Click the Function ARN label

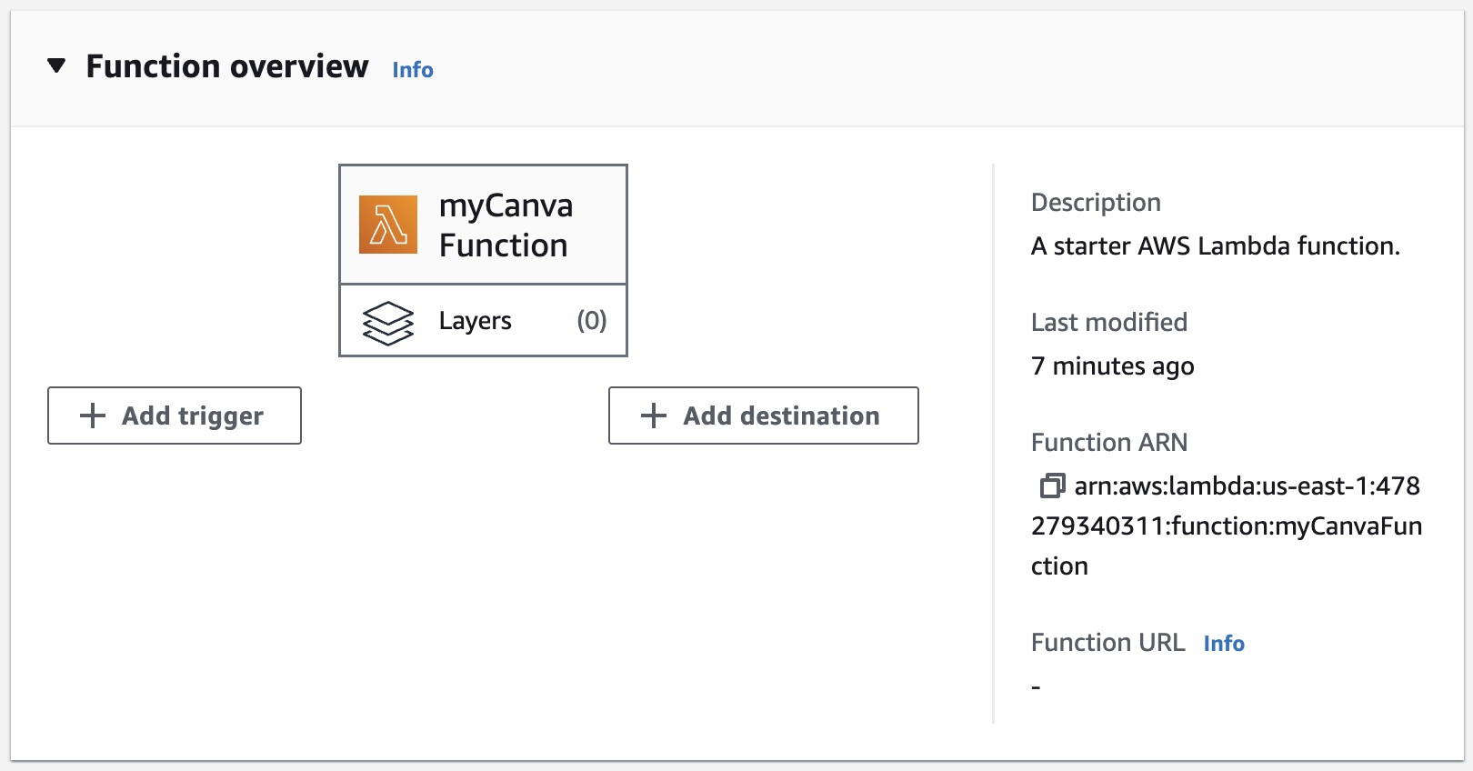1109,442
